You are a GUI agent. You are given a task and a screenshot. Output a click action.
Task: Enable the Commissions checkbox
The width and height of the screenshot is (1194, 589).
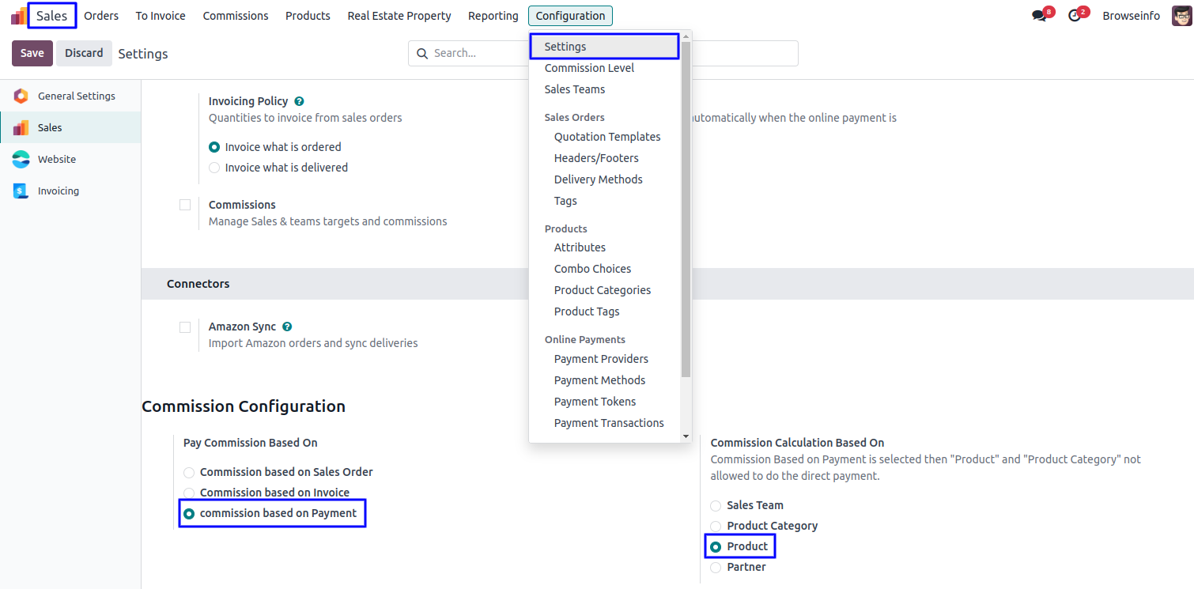tap(185, 205)
